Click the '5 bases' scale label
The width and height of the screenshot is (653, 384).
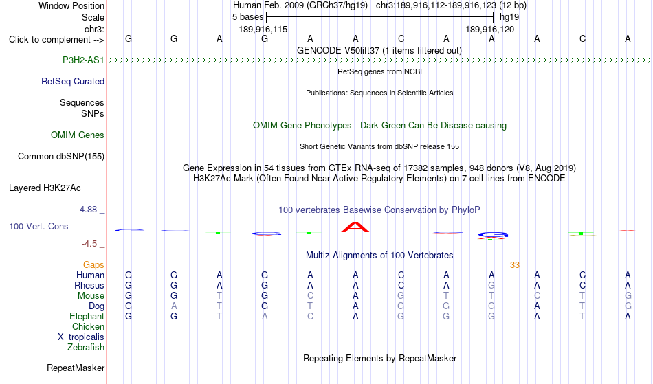tap(247, 17)
